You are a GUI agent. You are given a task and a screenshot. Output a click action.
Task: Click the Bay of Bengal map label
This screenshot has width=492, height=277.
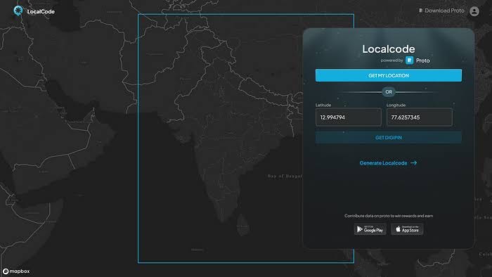click(284, 176)
